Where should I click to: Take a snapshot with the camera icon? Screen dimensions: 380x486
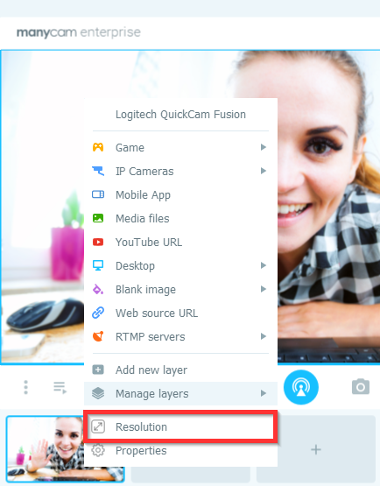pyautogui.click(x=361, y=386)
